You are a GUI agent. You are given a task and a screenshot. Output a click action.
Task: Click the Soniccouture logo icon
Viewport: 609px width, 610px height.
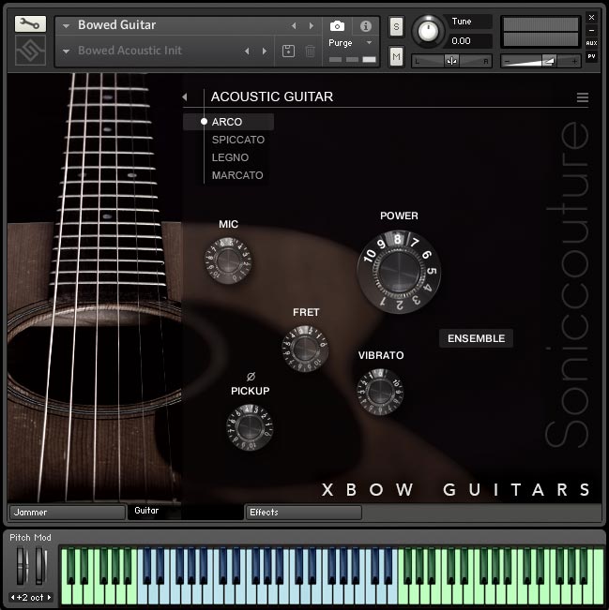tap(30, 51)
